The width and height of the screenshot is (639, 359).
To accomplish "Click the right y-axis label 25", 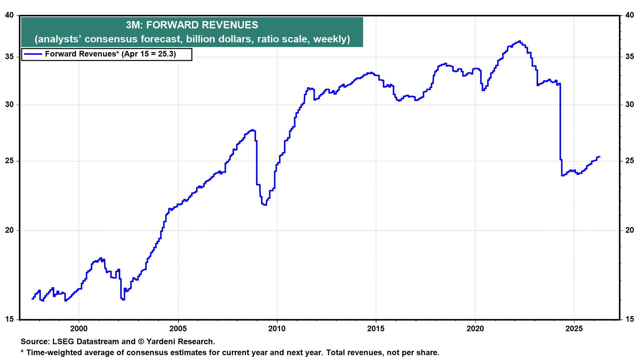I will [x=630, y=161].
